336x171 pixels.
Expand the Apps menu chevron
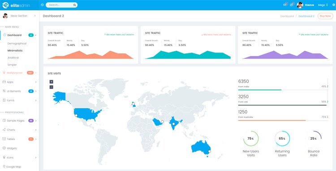(x=36, y=82)
